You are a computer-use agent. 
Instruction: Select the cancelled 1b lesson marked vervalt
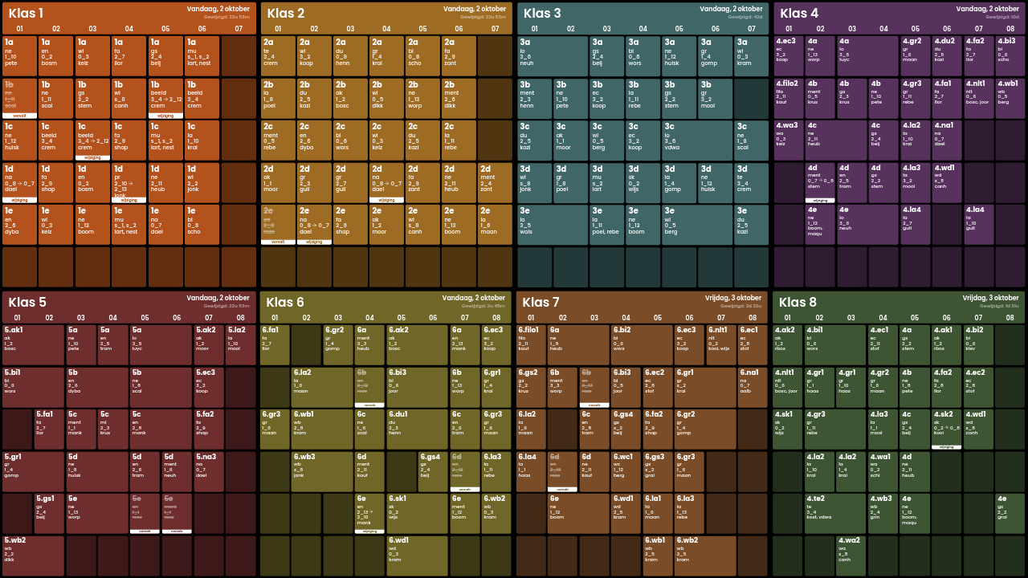coord(18,97)
